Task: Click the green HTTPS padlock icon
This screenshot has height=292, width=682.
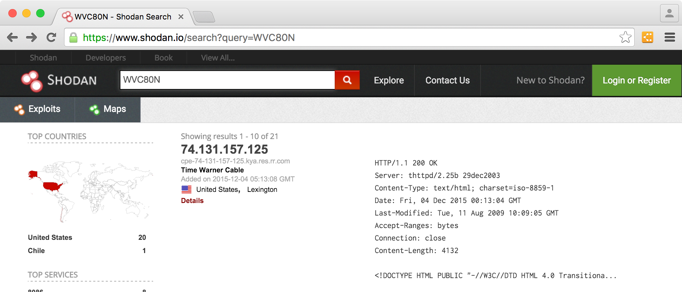Action: click(x=73, y=38)
